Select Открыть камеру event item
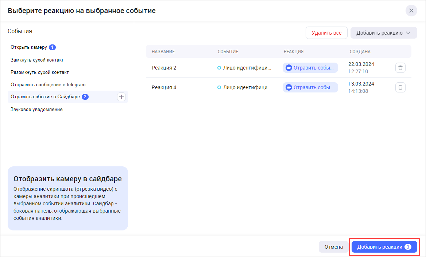426x257 pixels. tap(29, 47)
